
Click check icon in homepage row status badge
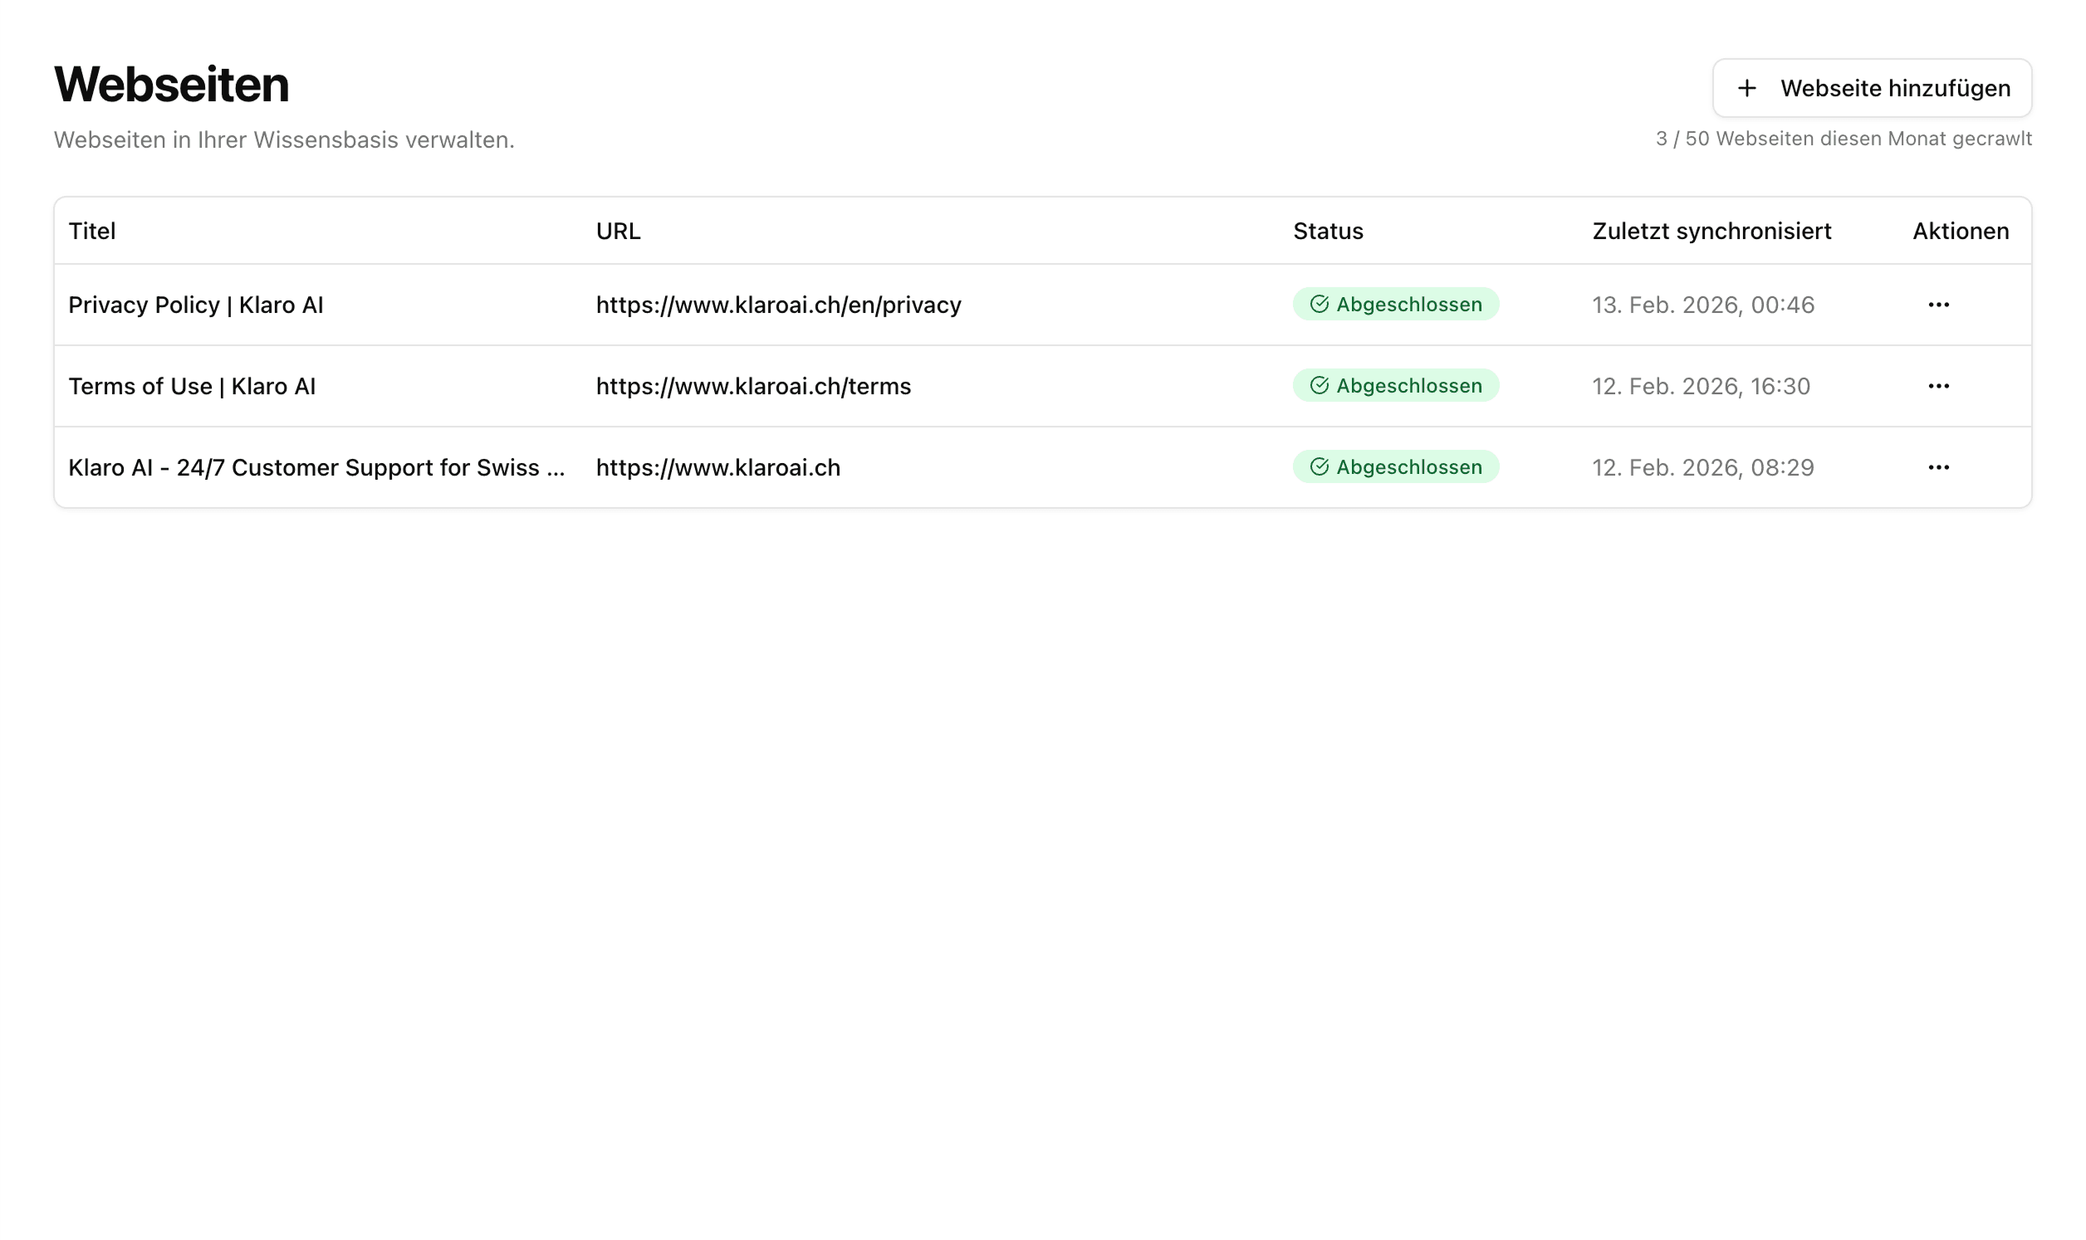pos(1319,466)
